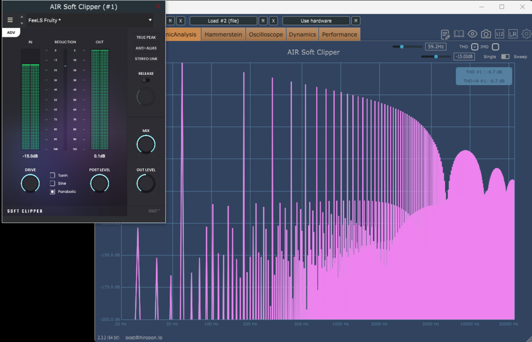
Task: Click the ADV tab
Action: pos(11,33)
